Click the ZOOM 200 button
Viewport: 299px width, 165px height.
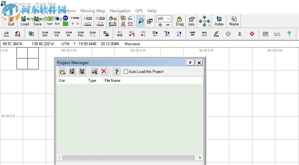45,34
